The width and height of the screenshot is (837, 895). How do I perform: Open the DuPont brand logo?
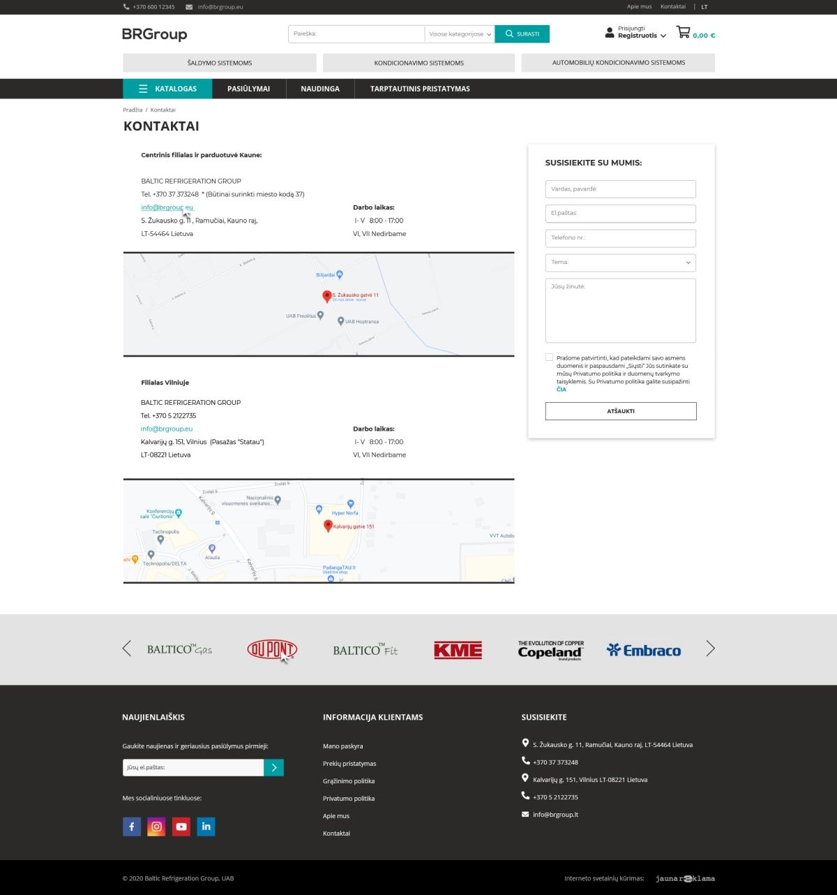[x=272, y=649]
